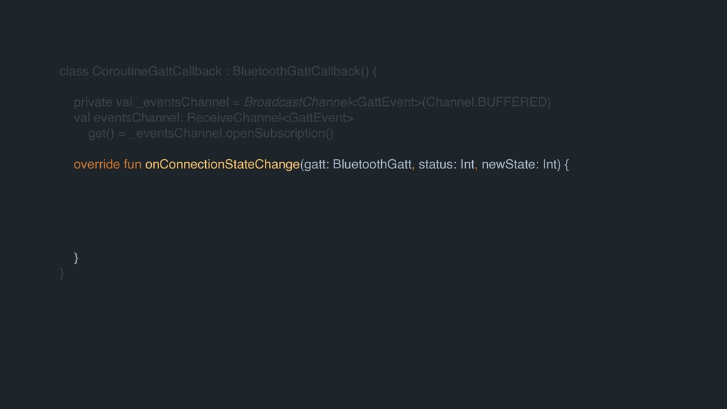Click the function's closing curly brace
The height and width of the screenshot is (409, 727).
pos(76,257)
